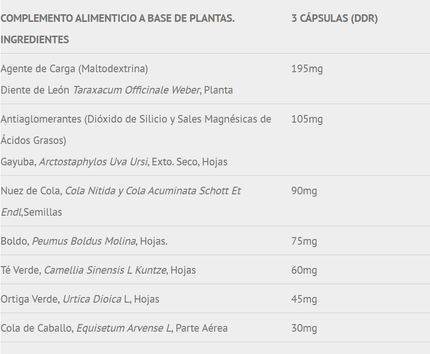Click the "Endl, Semillas" text line
Viewport: 430px width, 354px height.
tap(31, 212)
